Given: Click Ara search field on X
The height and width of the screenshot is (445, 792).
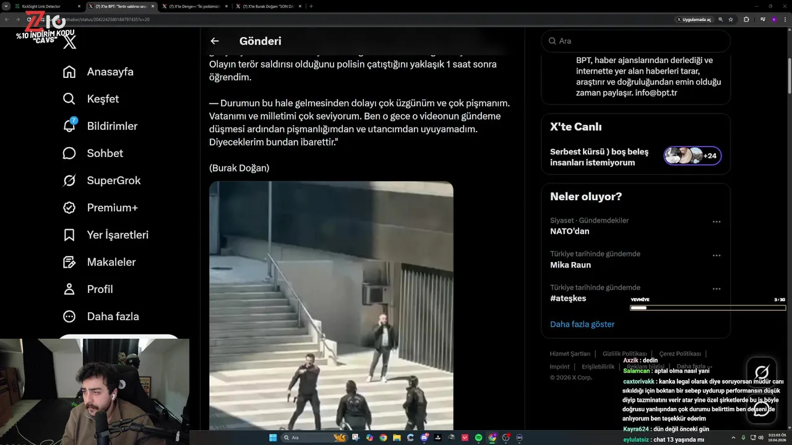Looking at the screenshot, I should 635,41.
